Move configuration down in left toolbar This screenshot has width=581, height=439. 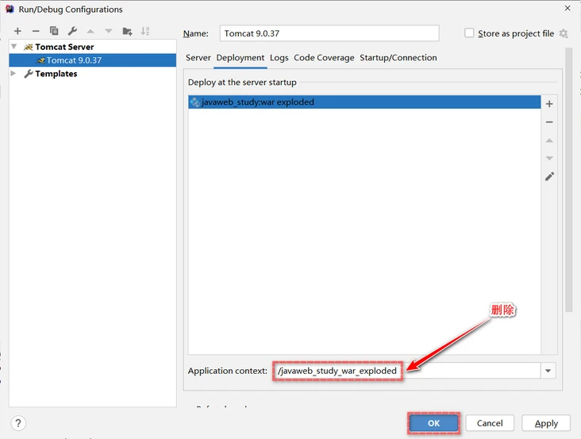109,31
